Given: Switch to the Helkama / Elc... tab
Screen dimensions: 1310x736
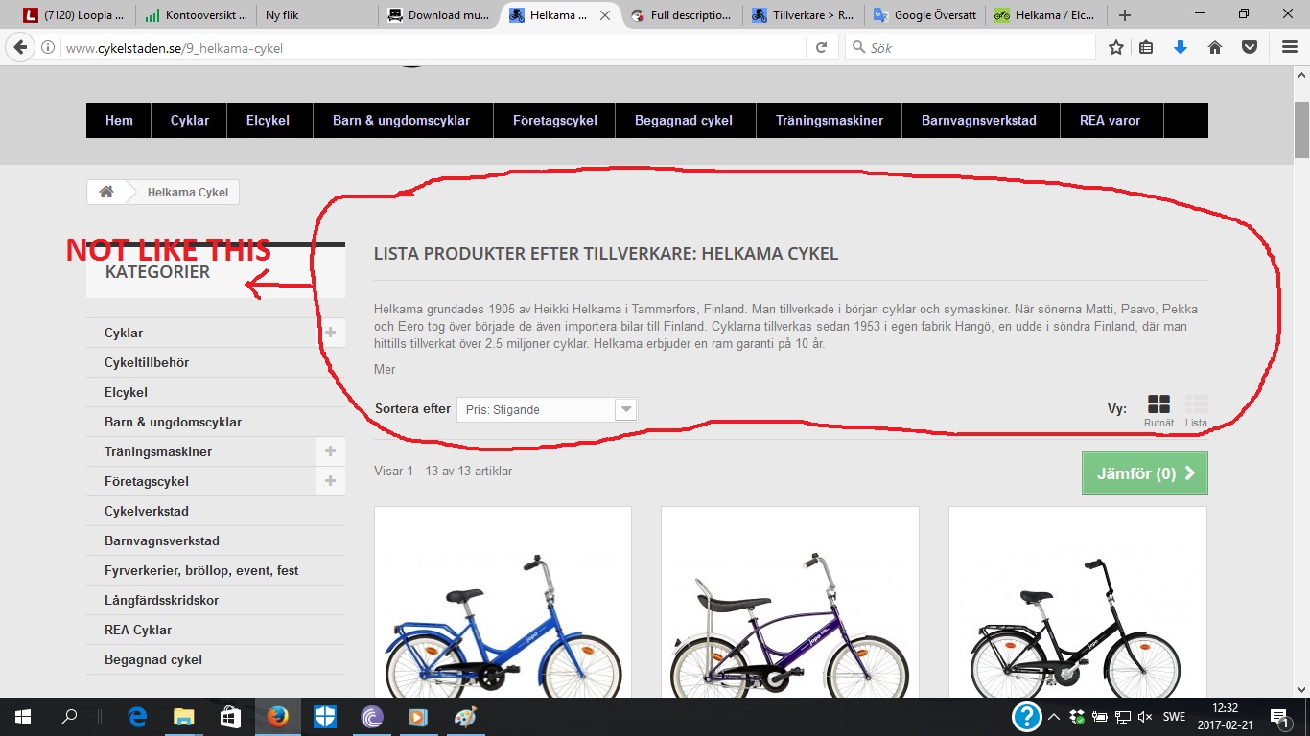Looking at the screenshot, I should (1046, 15).
